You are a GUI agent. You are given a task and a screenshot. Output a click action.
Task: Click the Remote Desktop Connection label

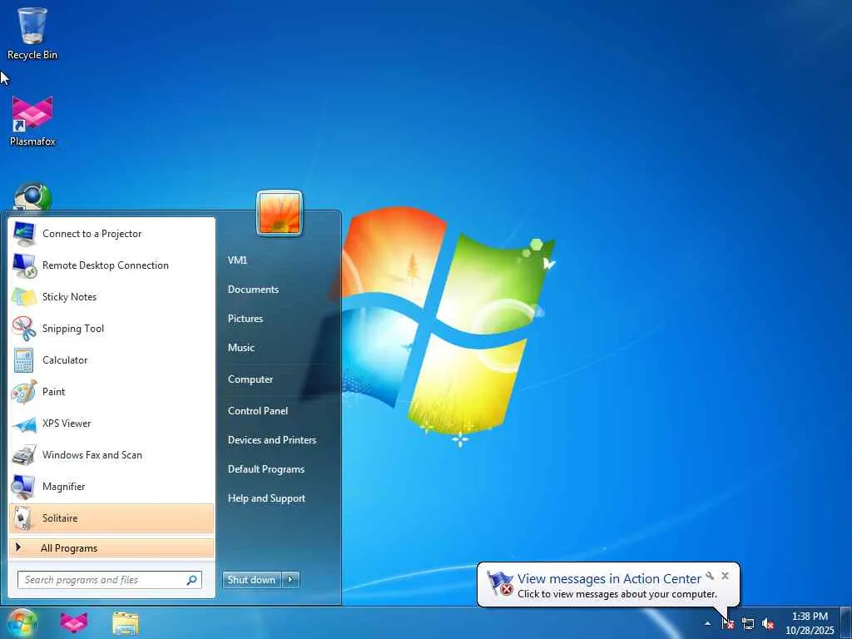[106, 265]
